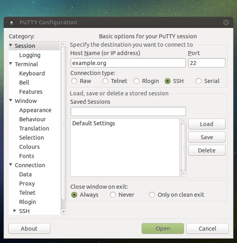Click saved sessions list scrollbar down arrow
This screenshot has height=243, width=237.
coord(184,174)
